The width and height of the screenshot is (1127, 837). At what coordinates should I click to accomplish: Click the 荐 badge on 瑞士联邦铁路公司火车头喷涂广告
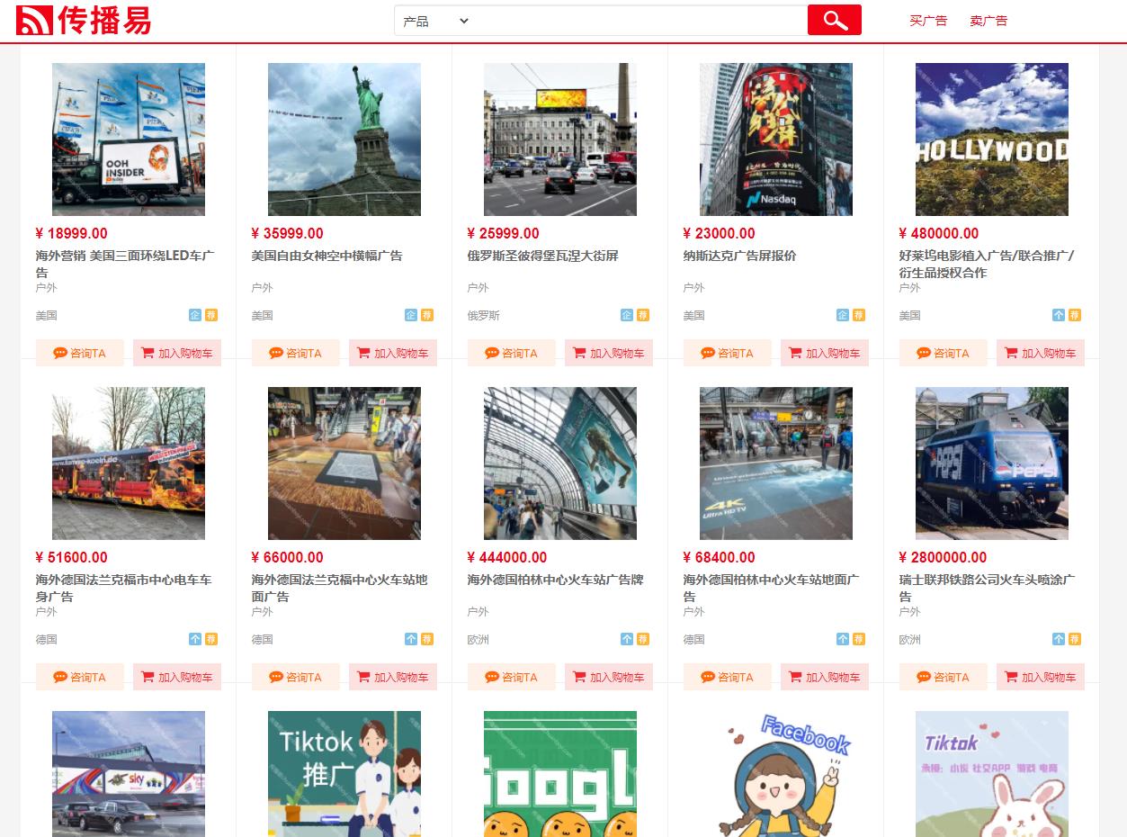1075,639
